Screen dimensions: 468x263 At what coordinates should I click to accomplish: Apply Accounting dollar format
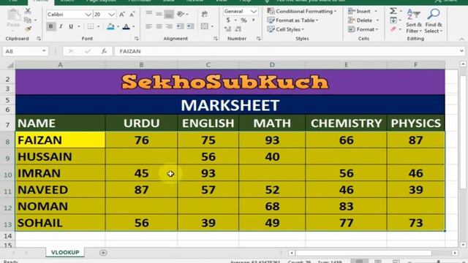point(228,20)
